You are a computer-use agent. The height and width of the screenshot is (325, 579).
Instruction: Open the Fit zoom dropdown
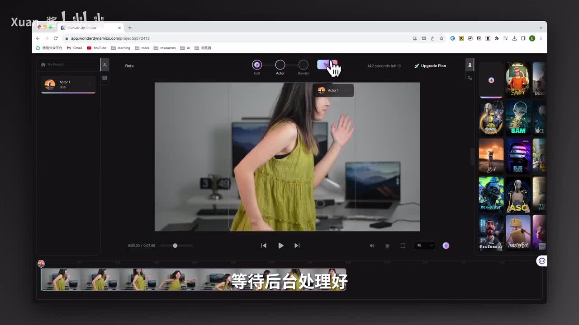[x=425, y=246]
